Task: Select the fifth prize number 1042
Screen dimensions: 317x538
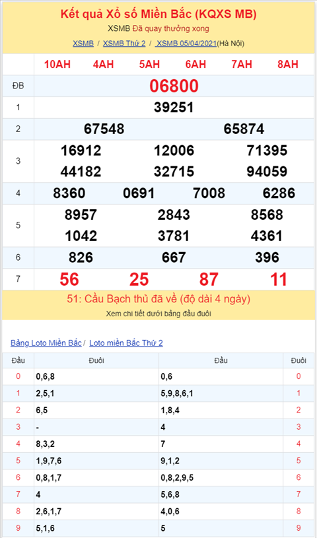Action: [x=81, y=236]
